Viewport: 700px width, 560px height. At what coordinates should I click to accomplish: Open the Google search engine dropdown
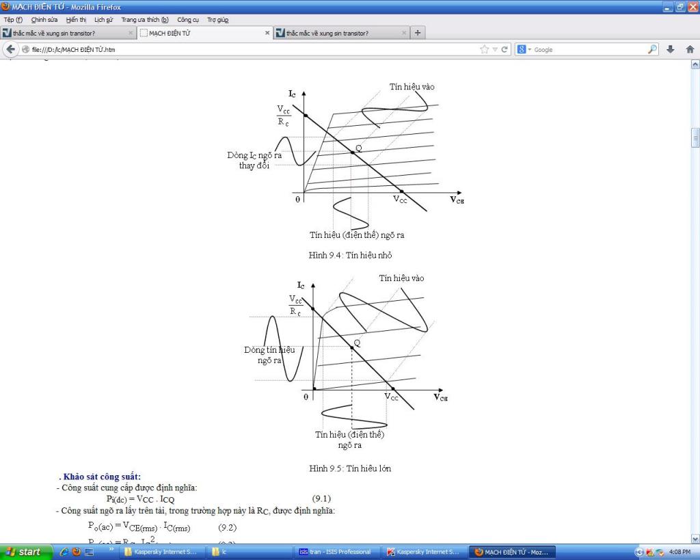coord(524,49)
